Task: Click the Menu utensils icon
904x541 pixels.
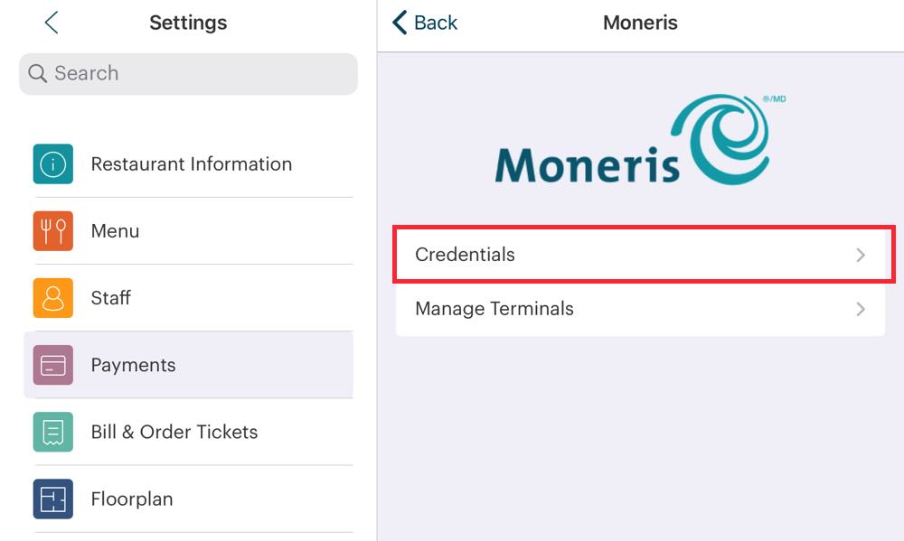Action: 52,230
